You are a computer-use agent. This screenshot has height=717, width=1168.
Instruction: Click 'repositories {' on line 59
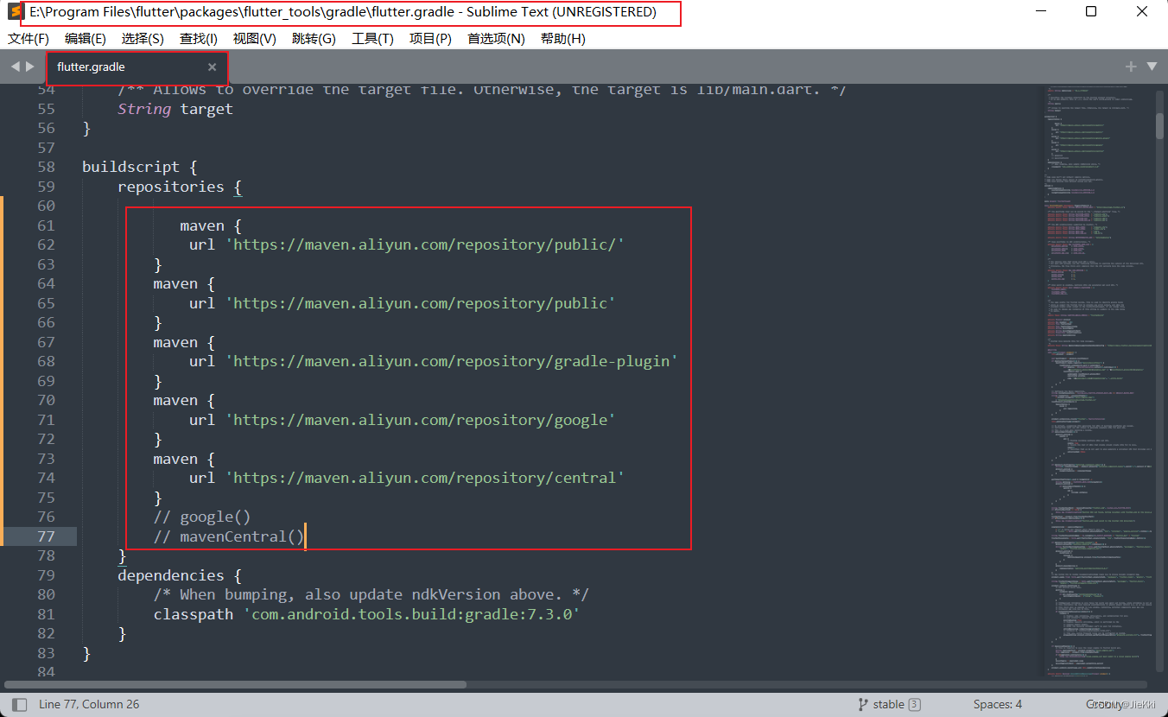coord(180,187)
